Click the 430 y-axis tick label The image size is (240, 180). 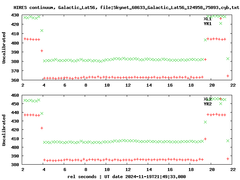point(15,15)
